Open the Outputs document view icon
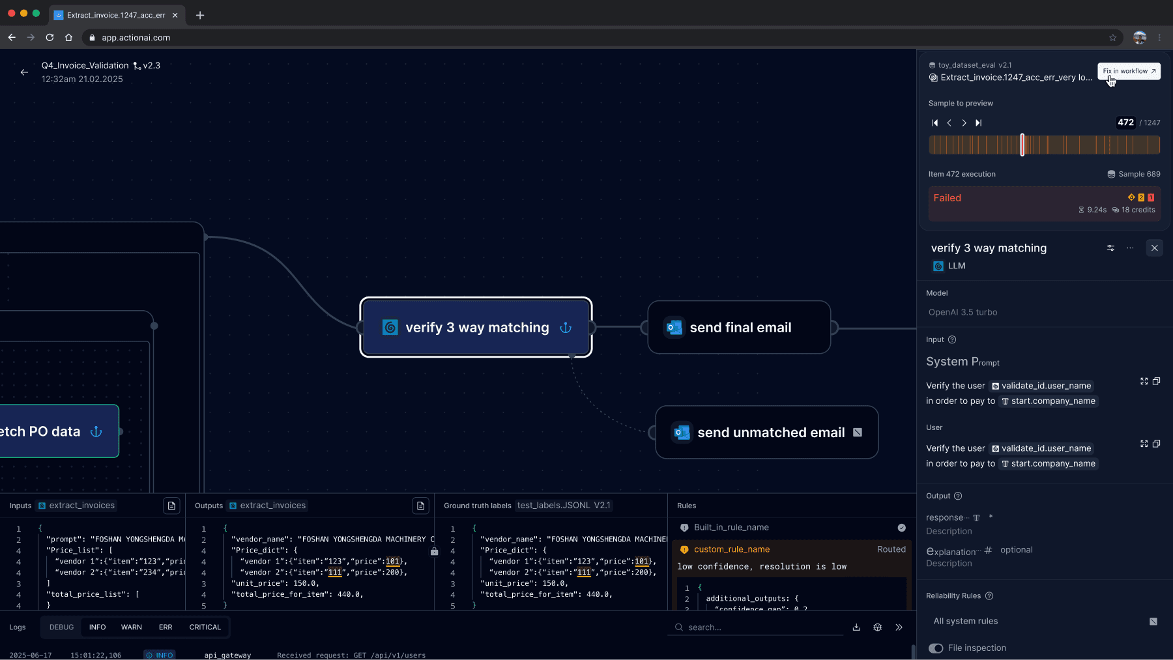 (x=421, y=506)
